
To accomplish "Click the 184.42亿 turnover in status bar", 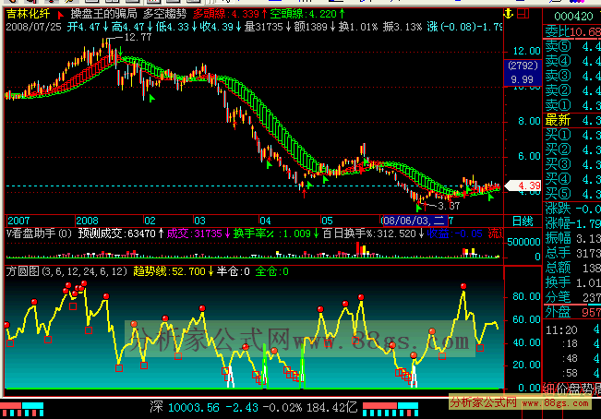I will 332,407.
